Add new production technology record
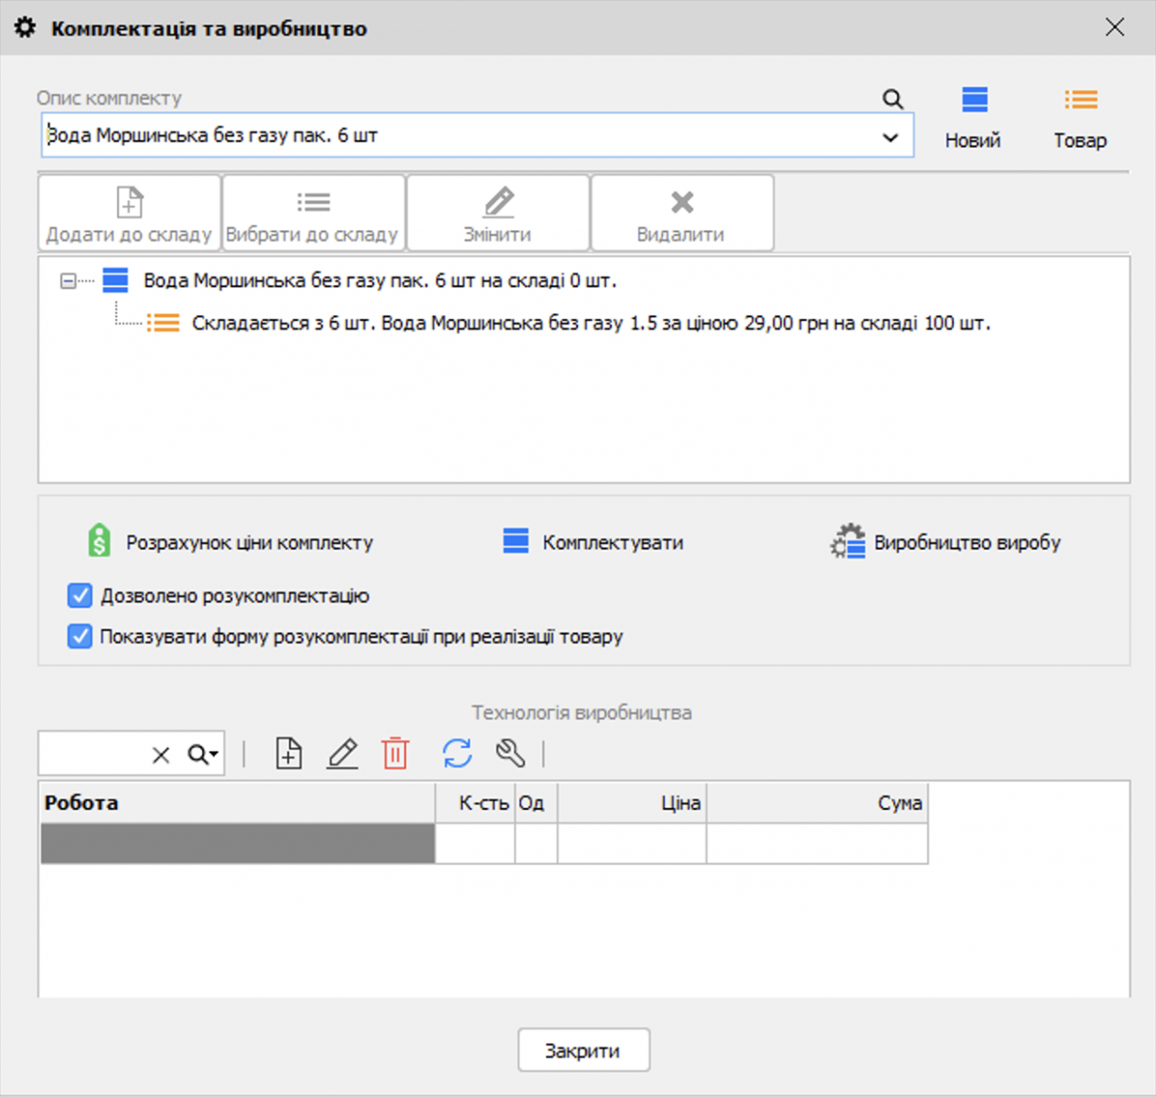 pyautogui.click(x=289, y=754)
